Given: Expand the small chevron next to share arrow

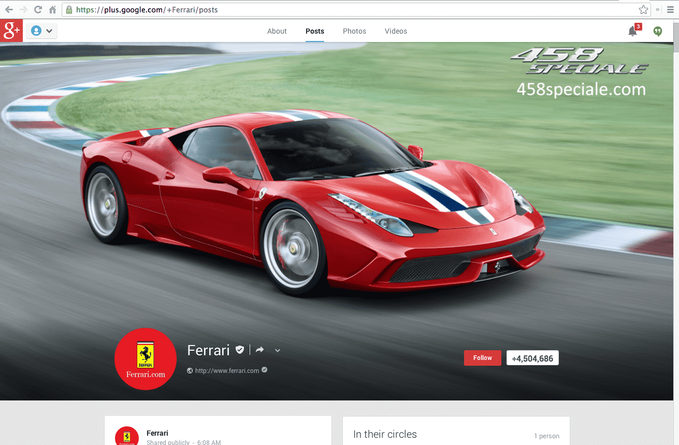Looking at the screenshot, I should 278,351.
